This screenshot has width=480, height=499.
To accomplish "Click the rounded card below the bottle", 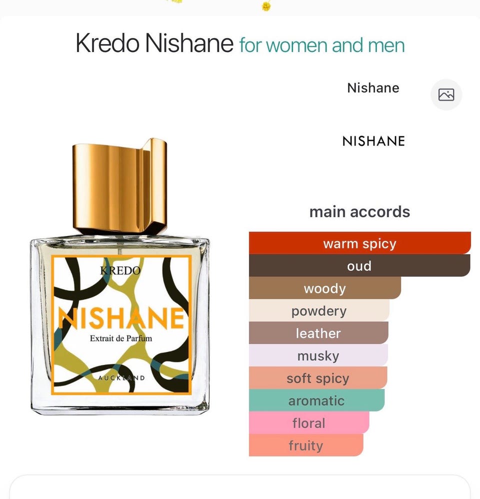I will tap(240, 487).
